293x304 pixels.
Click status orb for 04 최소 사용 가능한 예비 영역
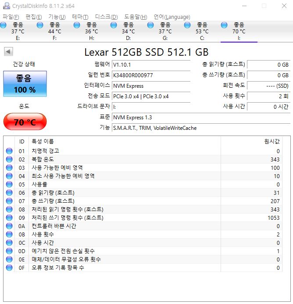9,176
